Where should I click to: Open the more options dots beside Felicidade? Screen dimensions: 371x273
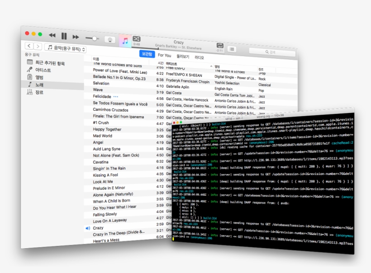coord(115,96)
